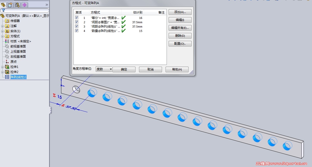Click the filter funnel icon
Image resolution: width=312 pixels, height=167 pixels.
click(x=3, y=10)
